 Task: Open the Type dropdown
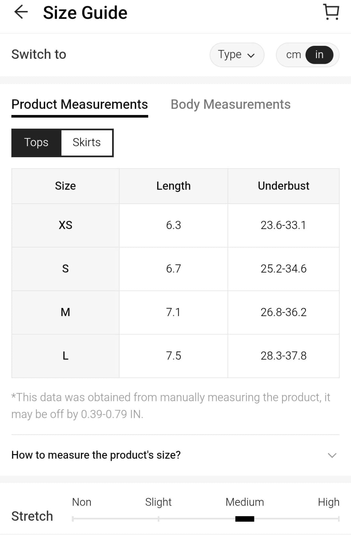[237, 55]
